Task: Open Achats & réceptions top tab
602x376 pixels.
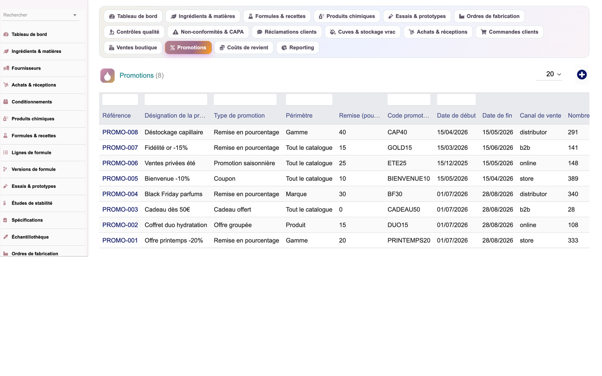Action: (438, 32)
